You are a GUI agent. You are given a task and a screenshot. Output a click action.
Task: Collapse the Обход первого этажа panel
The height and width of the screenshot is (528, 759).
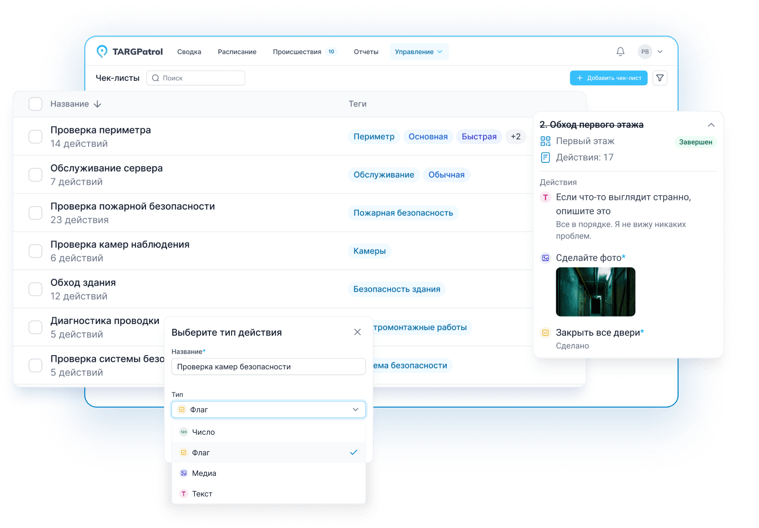(711, 125)
